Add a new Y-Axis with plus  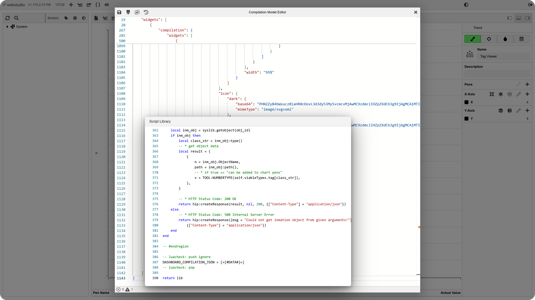(x=527, y=111)
